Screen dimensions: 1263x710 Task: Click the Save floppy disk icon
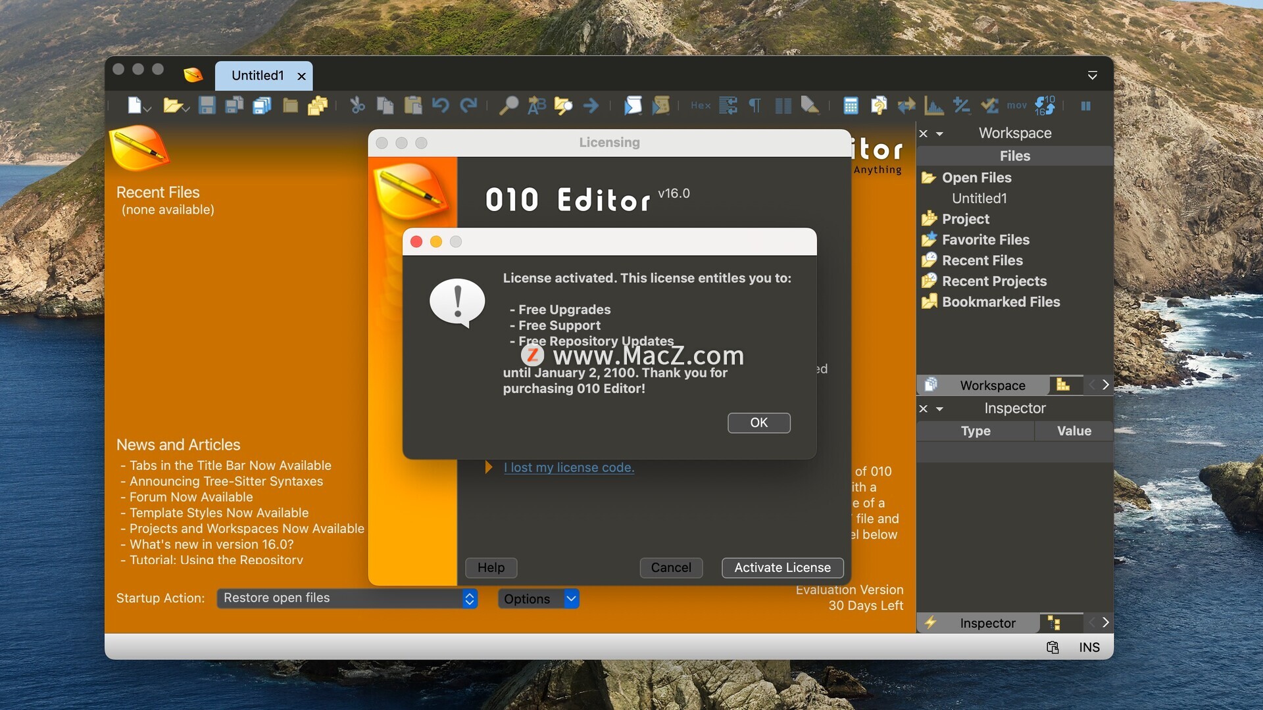tap(207, 105)
